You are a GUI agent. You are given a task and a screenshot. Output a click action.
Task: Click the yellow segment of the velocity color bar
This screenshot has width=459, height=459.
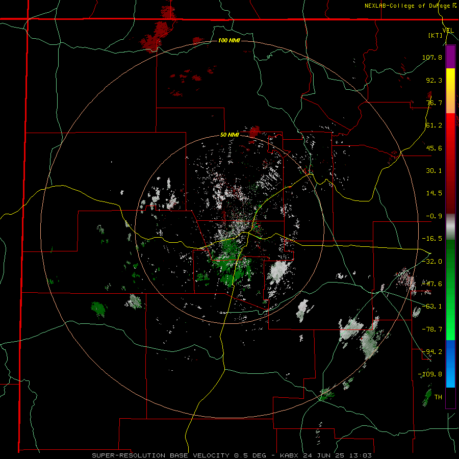pos(450,80)
